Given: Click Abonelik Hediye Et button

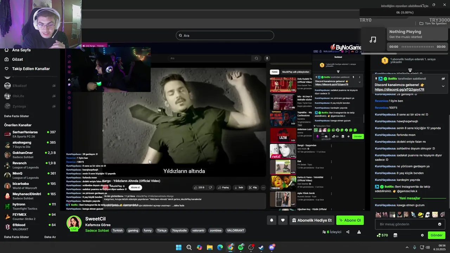Looking at the screenshot, I should click(x=312, y=220).
